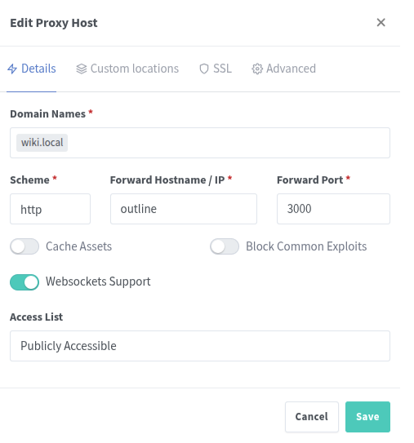Click the lightning bolt Details icon
Image resolution: width=414 pixels, height=443 pixels.
coord(12,69)
